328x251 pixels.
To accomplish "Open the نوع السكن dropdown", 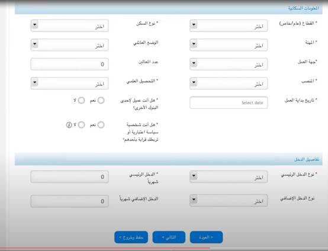I will [x=70, y=25].
